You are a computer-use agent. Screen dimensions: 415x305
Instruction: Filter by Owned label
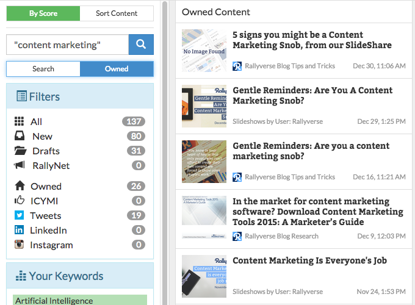[x=46, y=186]
